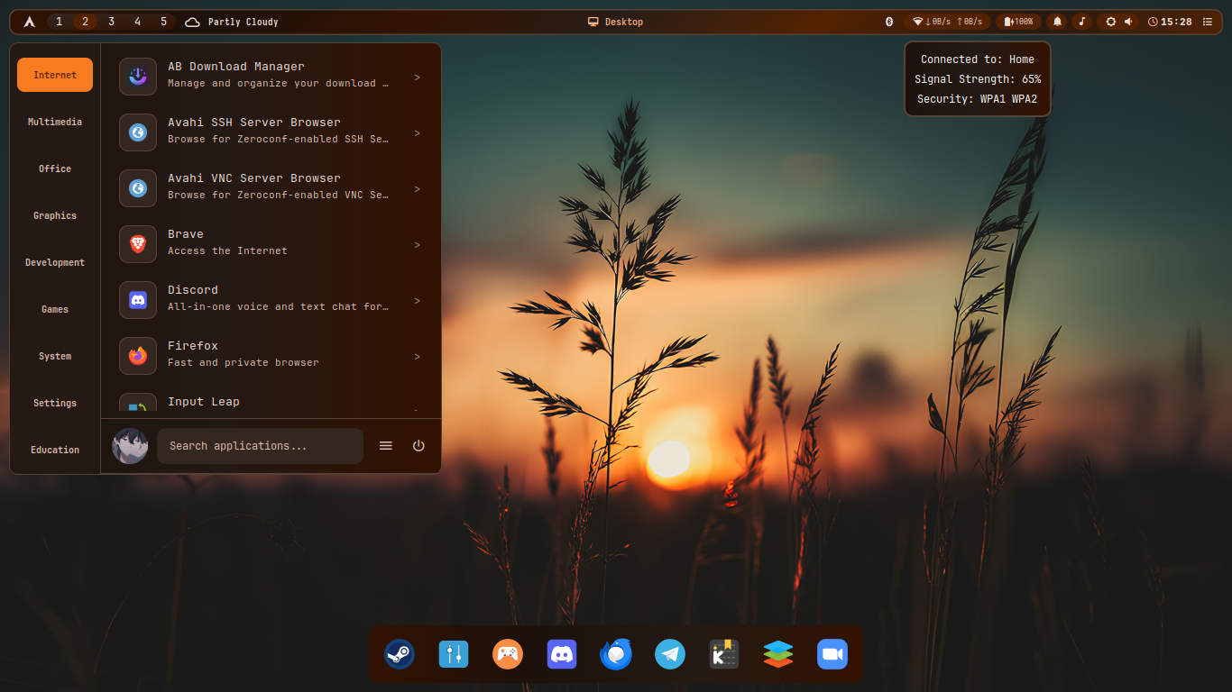Screen dimensions: 1232x692
Task: Switch to workspace 1
Action: click(x=60, y=22)
